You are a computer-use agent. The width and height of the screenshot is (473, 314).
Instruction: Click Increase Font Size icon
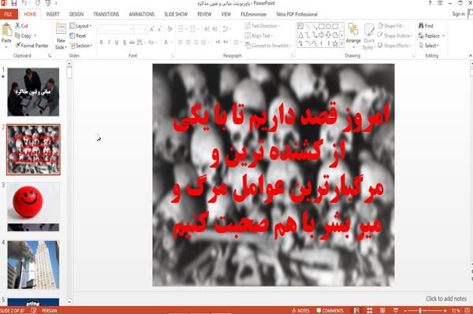click(x=151, y=29)
